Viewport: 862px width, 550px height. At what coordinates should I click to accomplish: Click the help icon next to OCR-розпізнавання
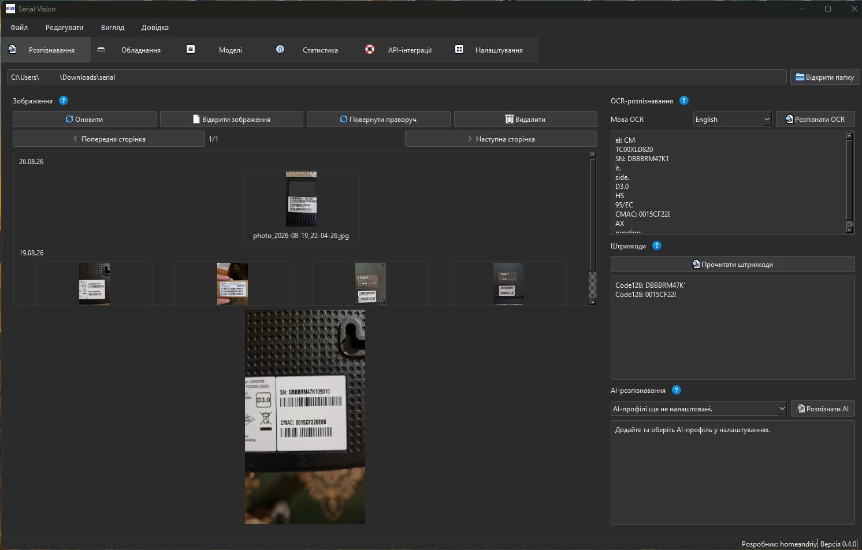(x=684, y=101)
